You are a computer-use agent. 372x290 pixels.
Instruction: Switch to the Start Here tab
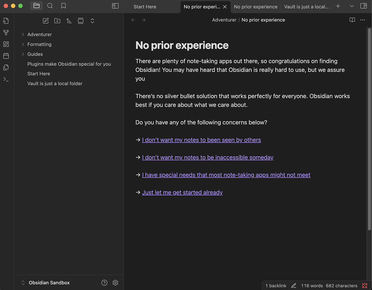tap(144, 7)
